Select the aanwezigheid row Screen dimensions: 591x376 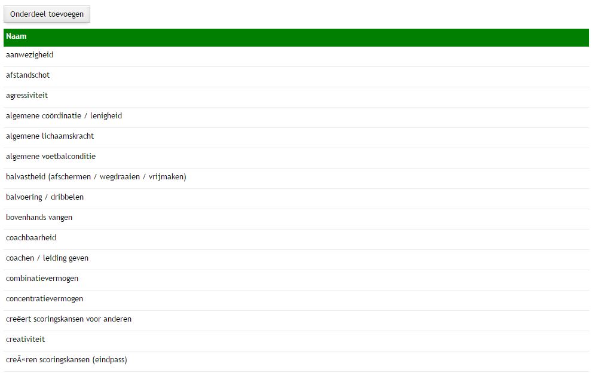pyautogui.click(x=30, y=55)
